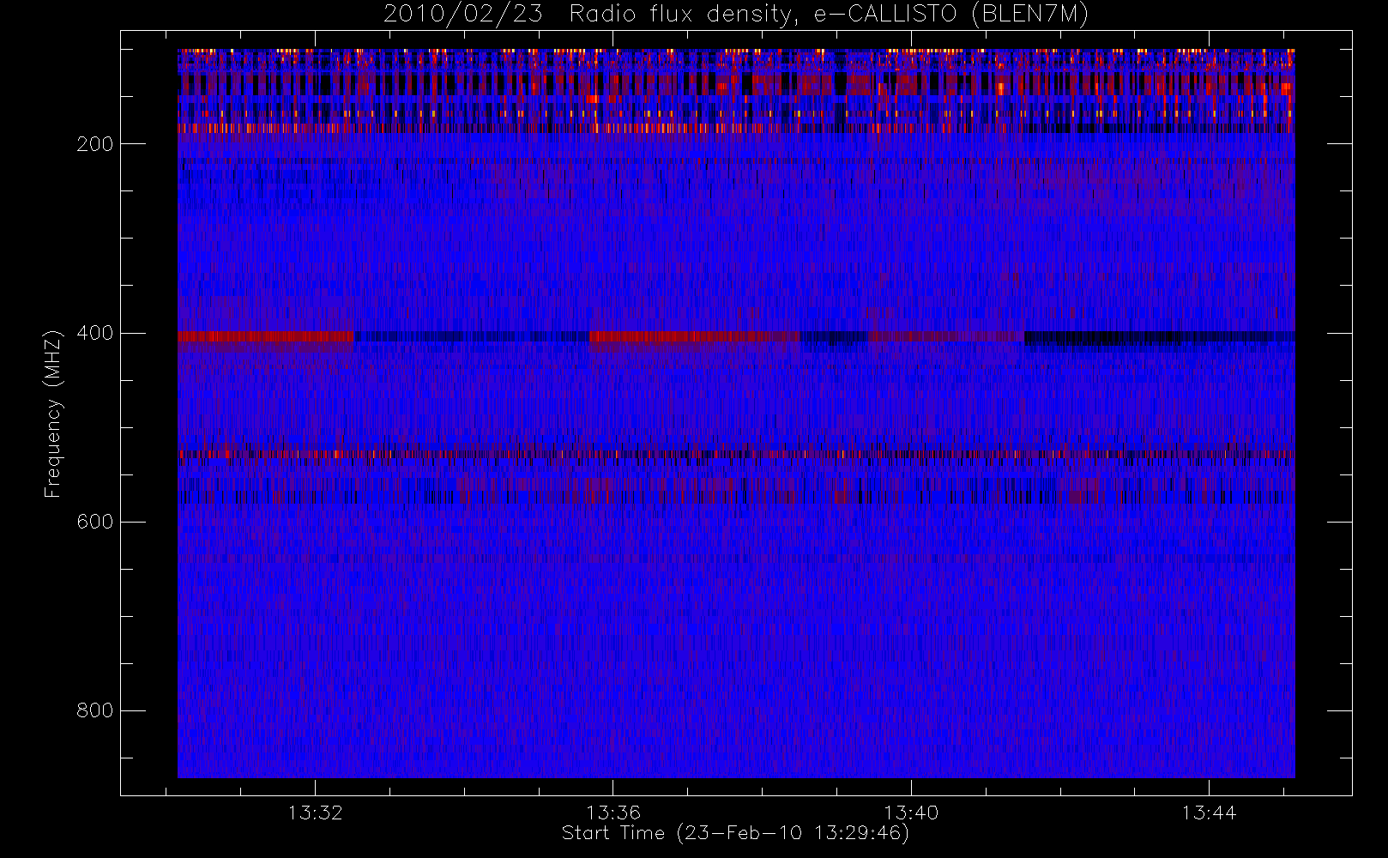
Task: Click the 400 frequency tick label
Action: point(95,333)
